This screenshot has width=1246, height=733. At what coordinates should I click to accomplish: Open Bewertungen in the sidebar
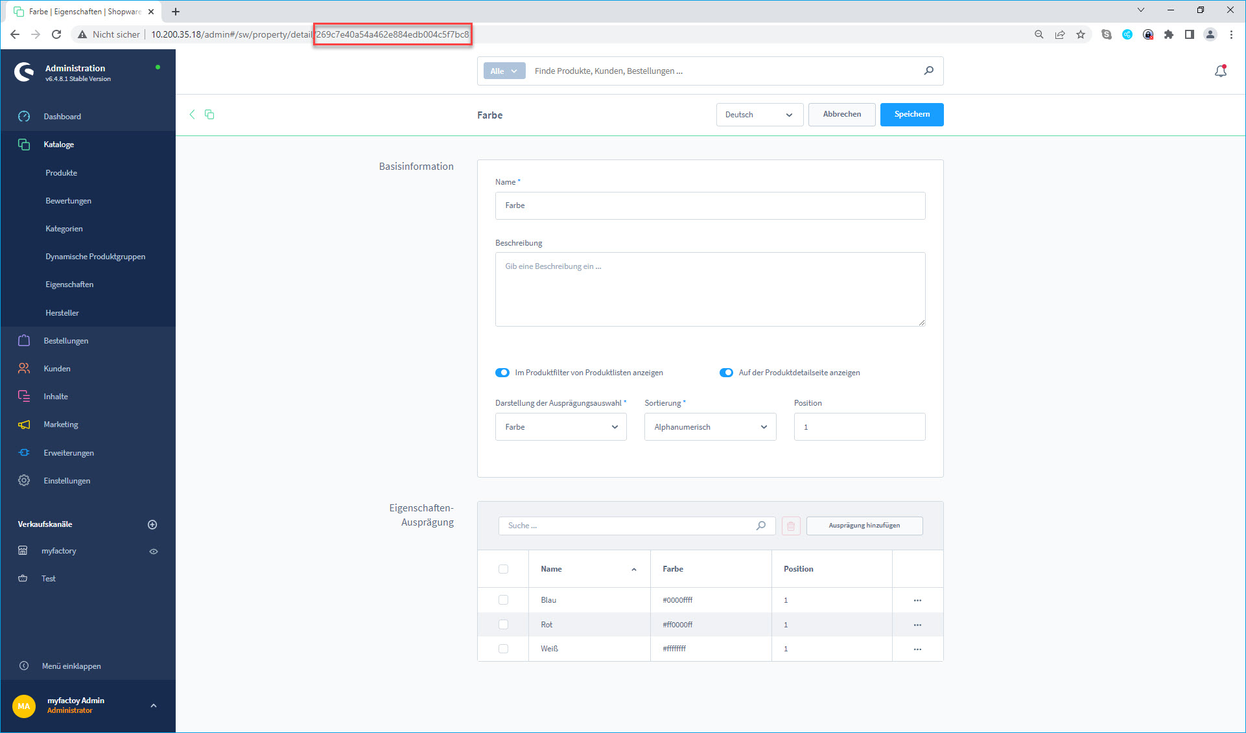[69, 201]
